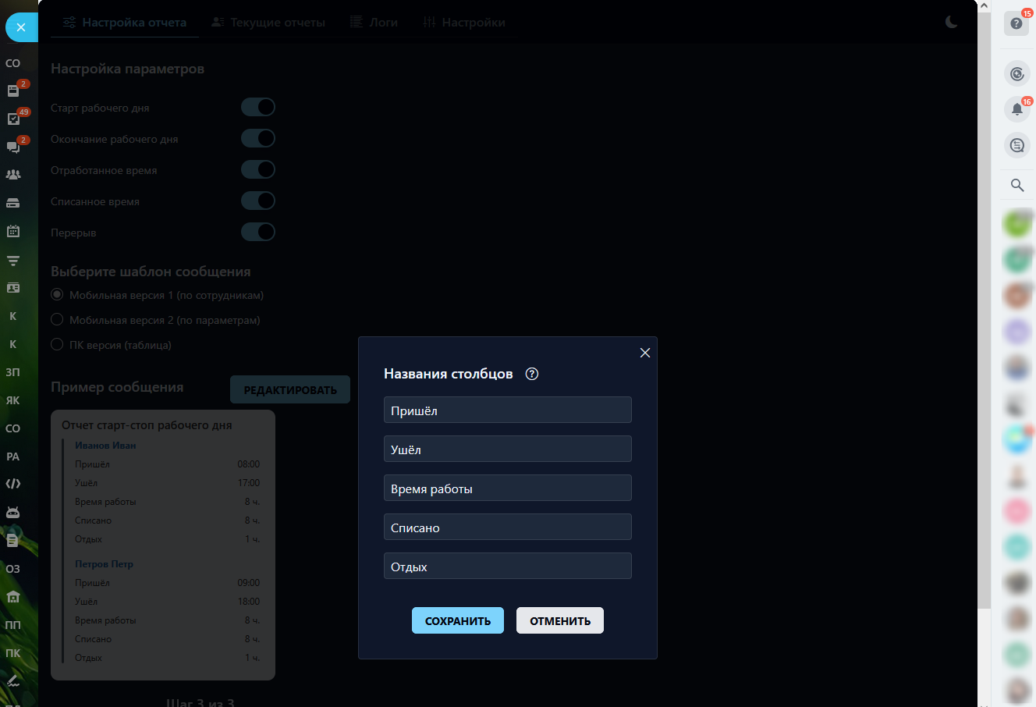Focus the Отдых column name field

pyautogui.click(x=508, y=566)
